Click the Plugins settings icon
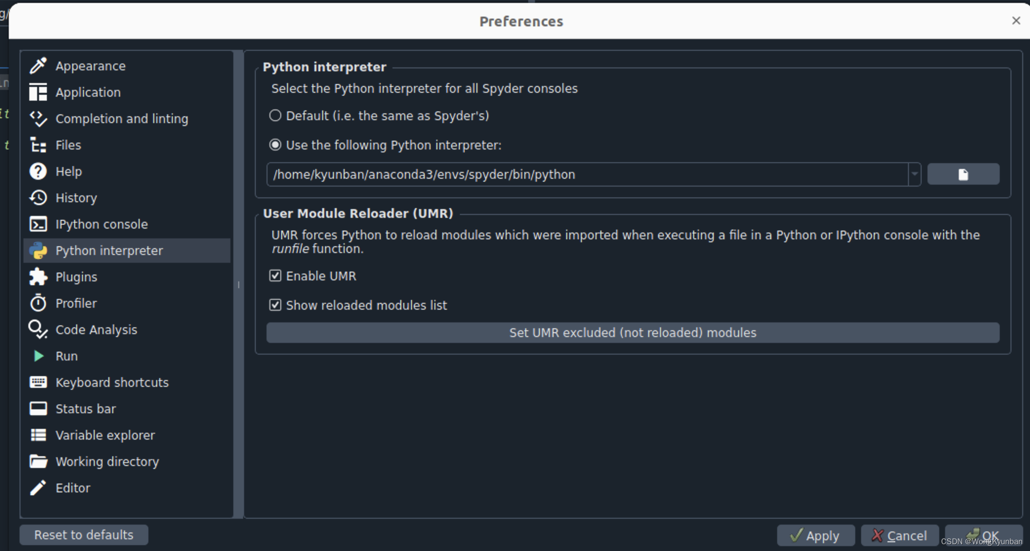Image resolution: width=1030 pixels, height=551 pixels. click(x=38, y=276)
